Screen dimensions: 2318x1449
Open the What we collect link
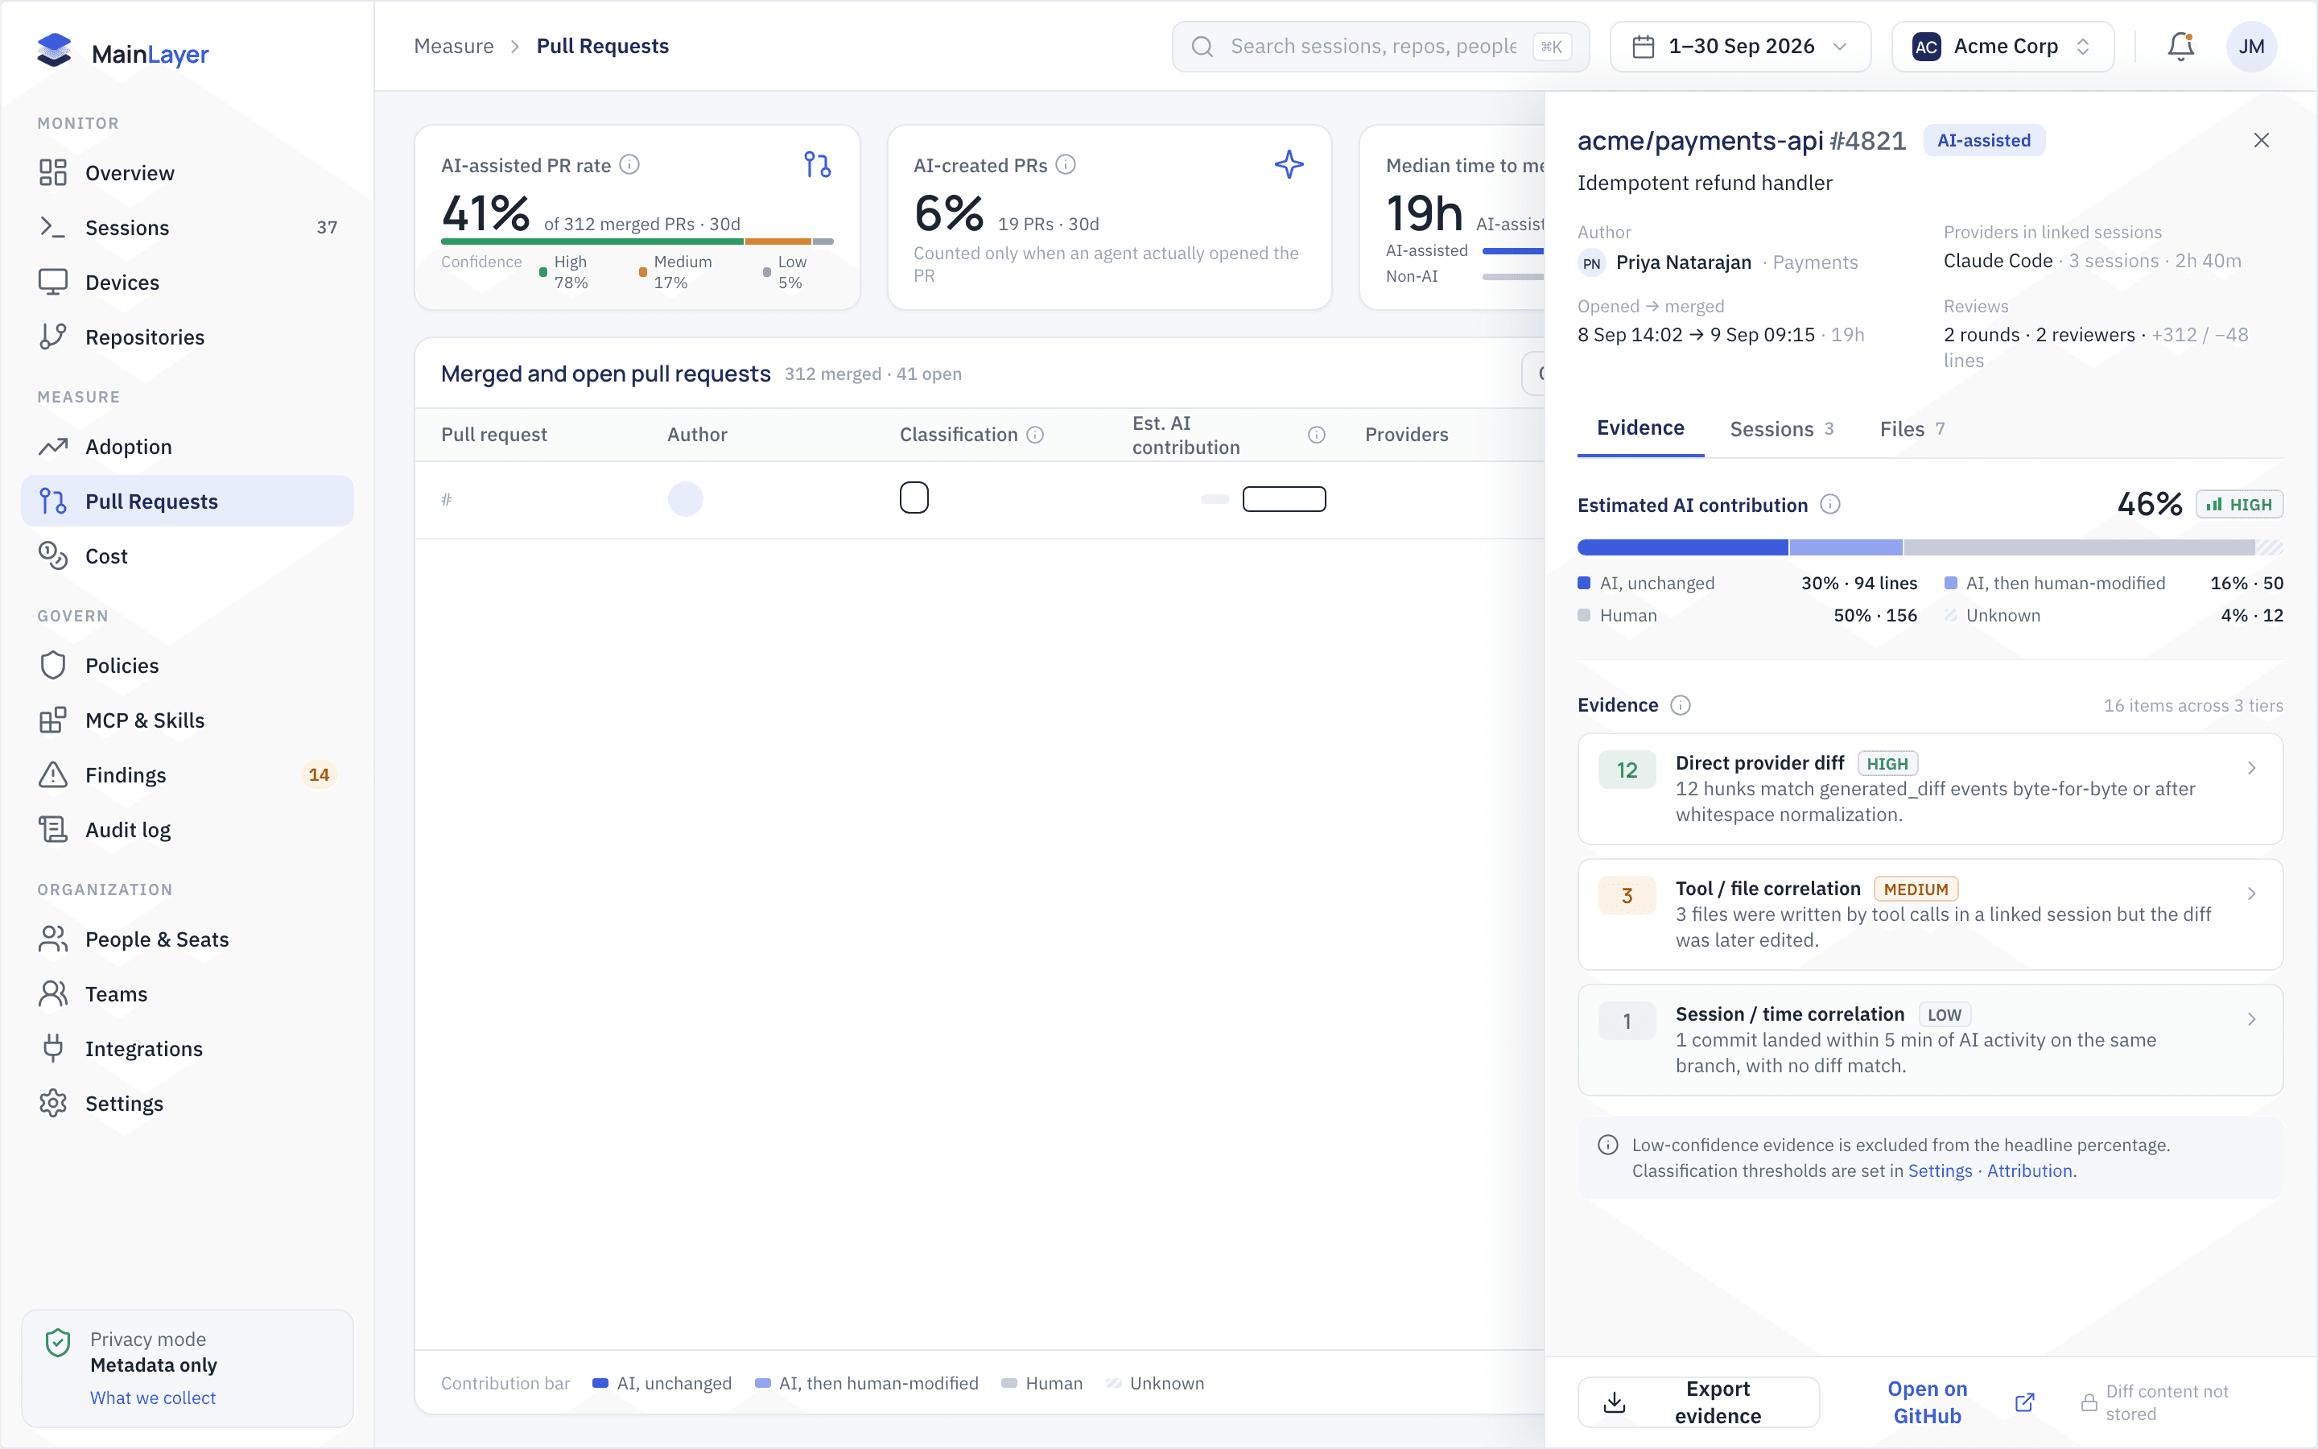click(153, 1397)
